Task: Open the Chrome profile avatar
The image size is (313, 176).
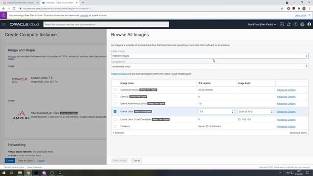Action: (x=304, y=9)
